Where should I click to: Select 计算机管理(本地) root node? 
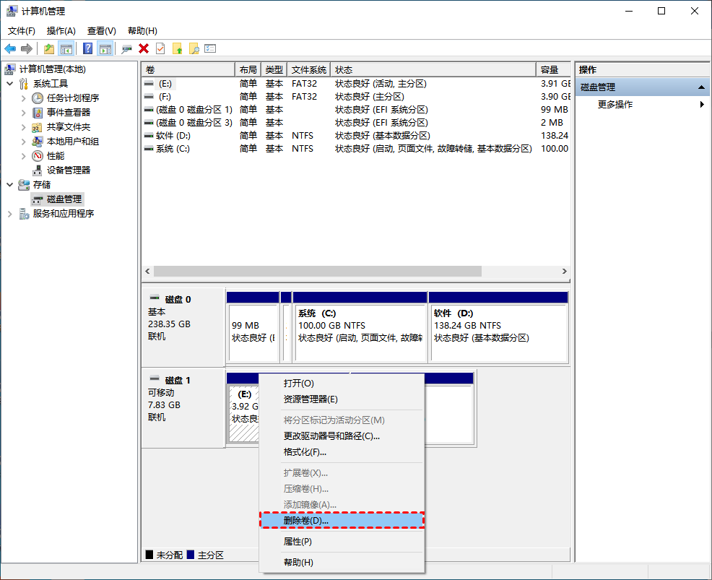52,69
